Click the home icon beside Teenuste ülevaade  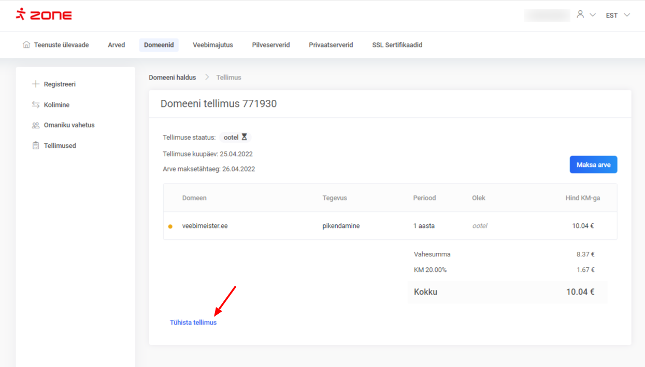26,45
